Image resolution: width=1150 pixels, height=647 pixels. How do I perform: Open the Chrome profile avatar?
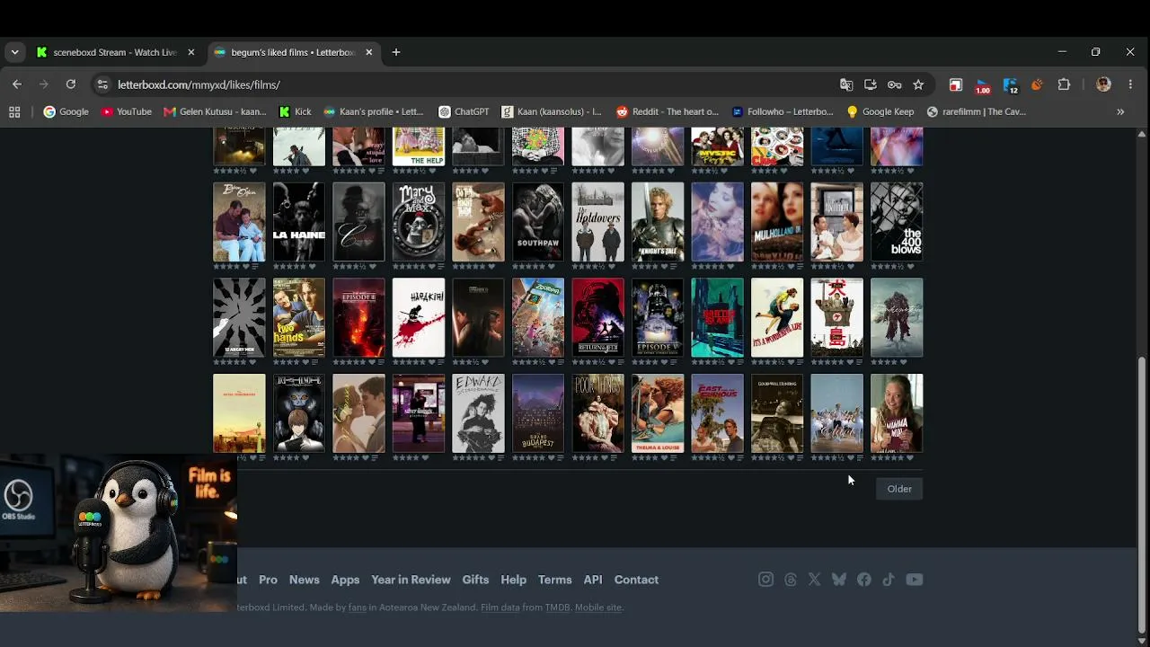[x=1104, y=84]
